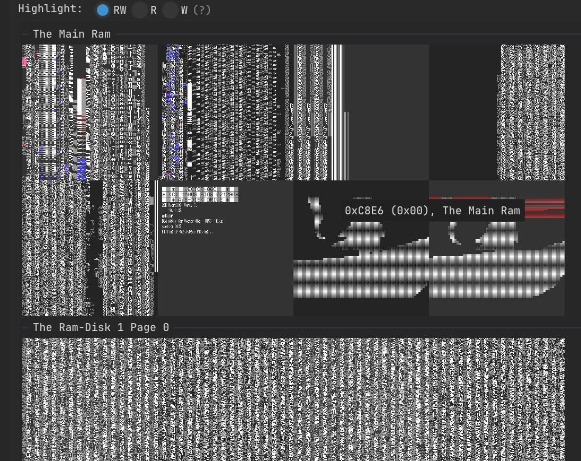The image size is (581, 461).
Task: Click the horizontal striped band in lower Main Ram
Action: pos(360,279)
